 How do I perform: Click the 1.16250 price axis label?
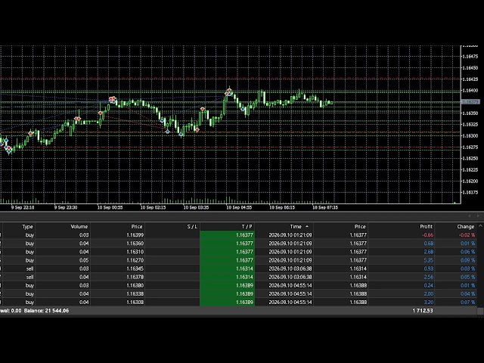pos(470,158)
